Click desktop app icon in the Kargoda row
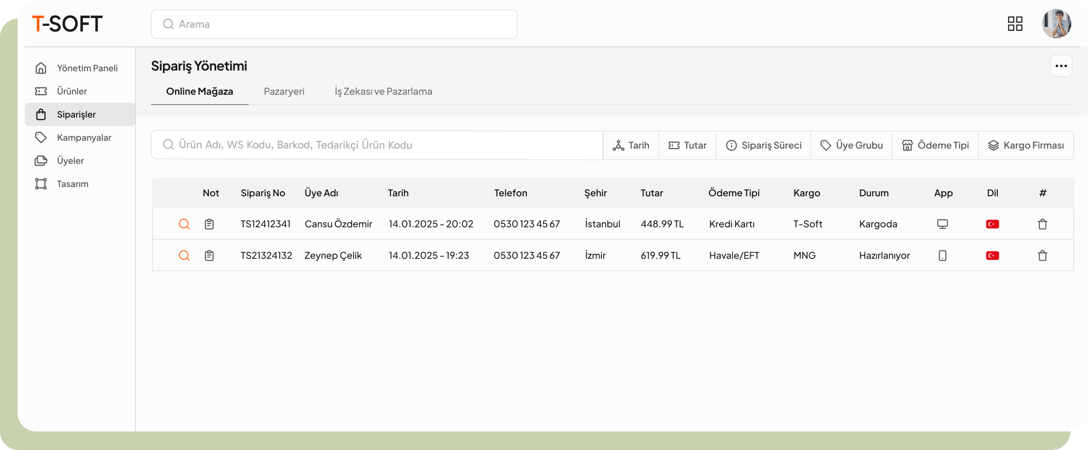 tap(942, 224)
